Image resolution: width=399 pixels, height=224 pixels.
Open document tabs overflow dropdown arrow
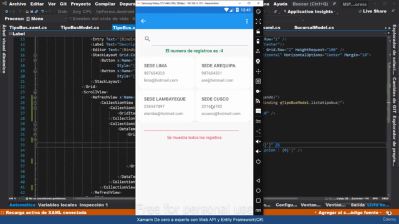[385, 28]
